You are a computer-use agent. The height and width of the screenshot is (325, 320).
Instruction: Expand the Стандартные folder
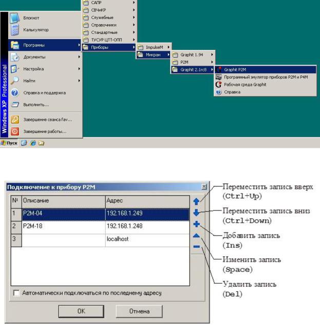tap(109, 32)
